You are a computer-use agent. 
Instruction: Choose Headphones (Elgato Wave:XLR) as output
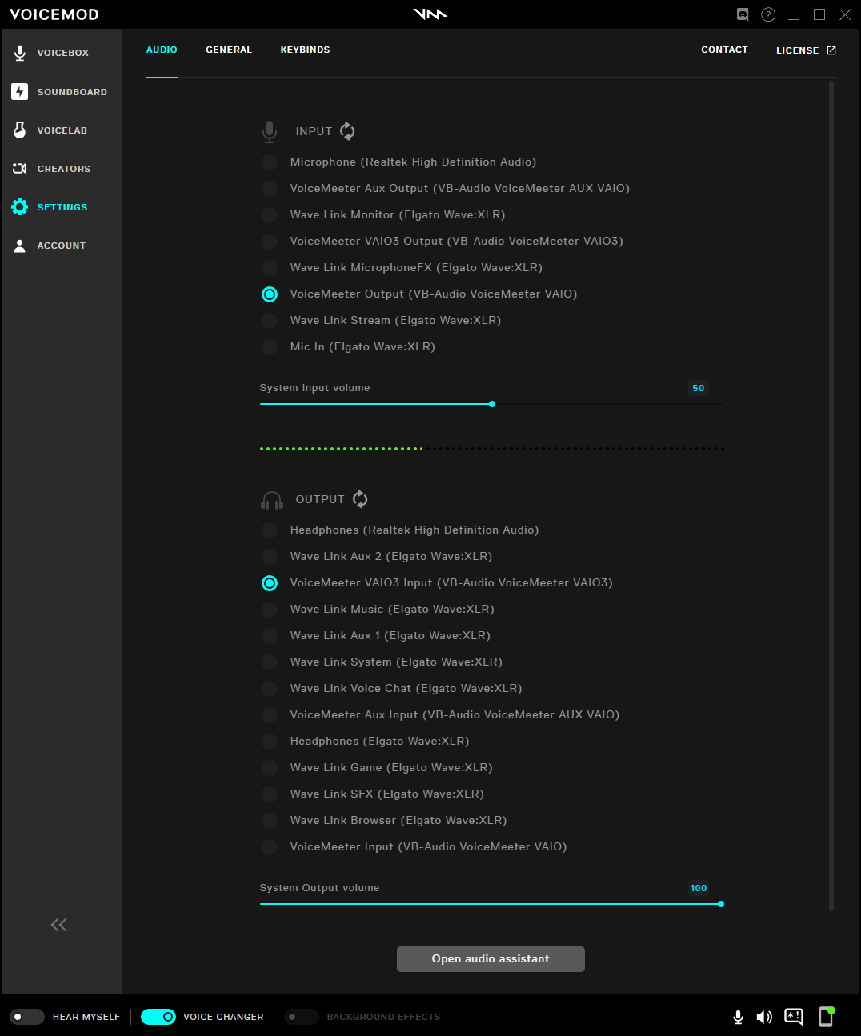[366, 742]
